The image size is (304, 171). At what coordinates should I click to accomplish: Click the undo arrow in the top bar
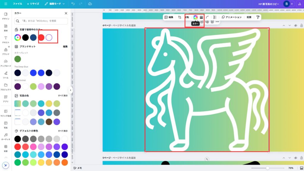[73, 4]
